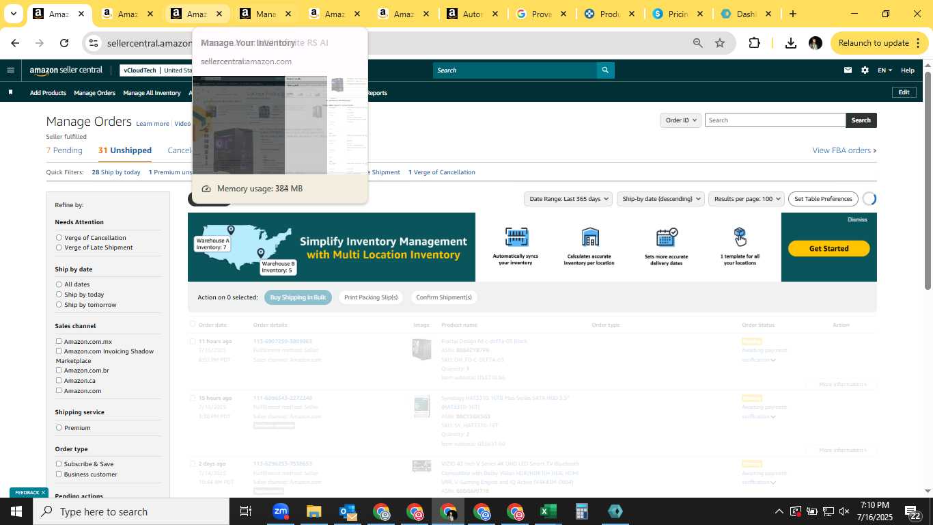This screenshot has height=525, width=933.
Task: Click the Calculates accurate inventory per location icon
Action: point(589,237)
